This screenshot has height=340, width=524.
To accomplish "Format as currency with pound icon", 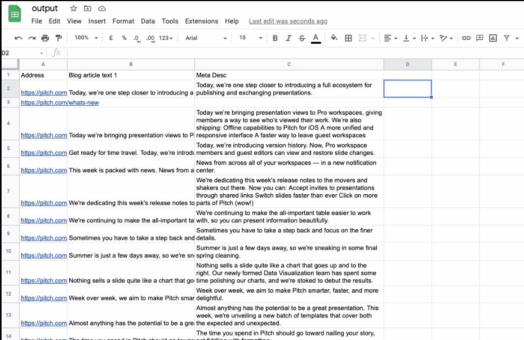I will (x=111, y=38).
